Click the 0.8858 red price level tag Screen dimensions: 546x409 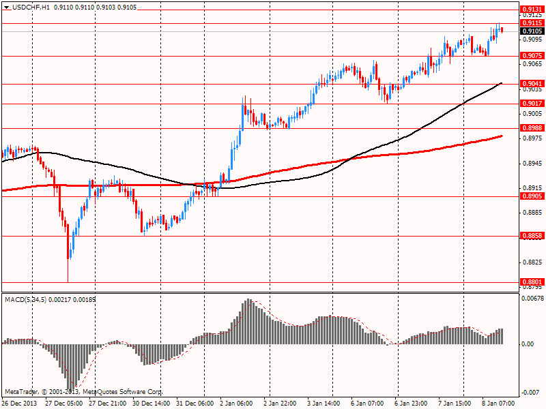click(x=531, y=236)
